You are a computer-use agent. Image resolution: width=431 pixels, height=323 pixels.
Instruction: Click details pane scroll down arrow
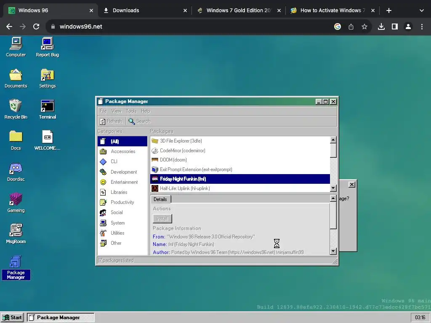click(x=333, y=251)
